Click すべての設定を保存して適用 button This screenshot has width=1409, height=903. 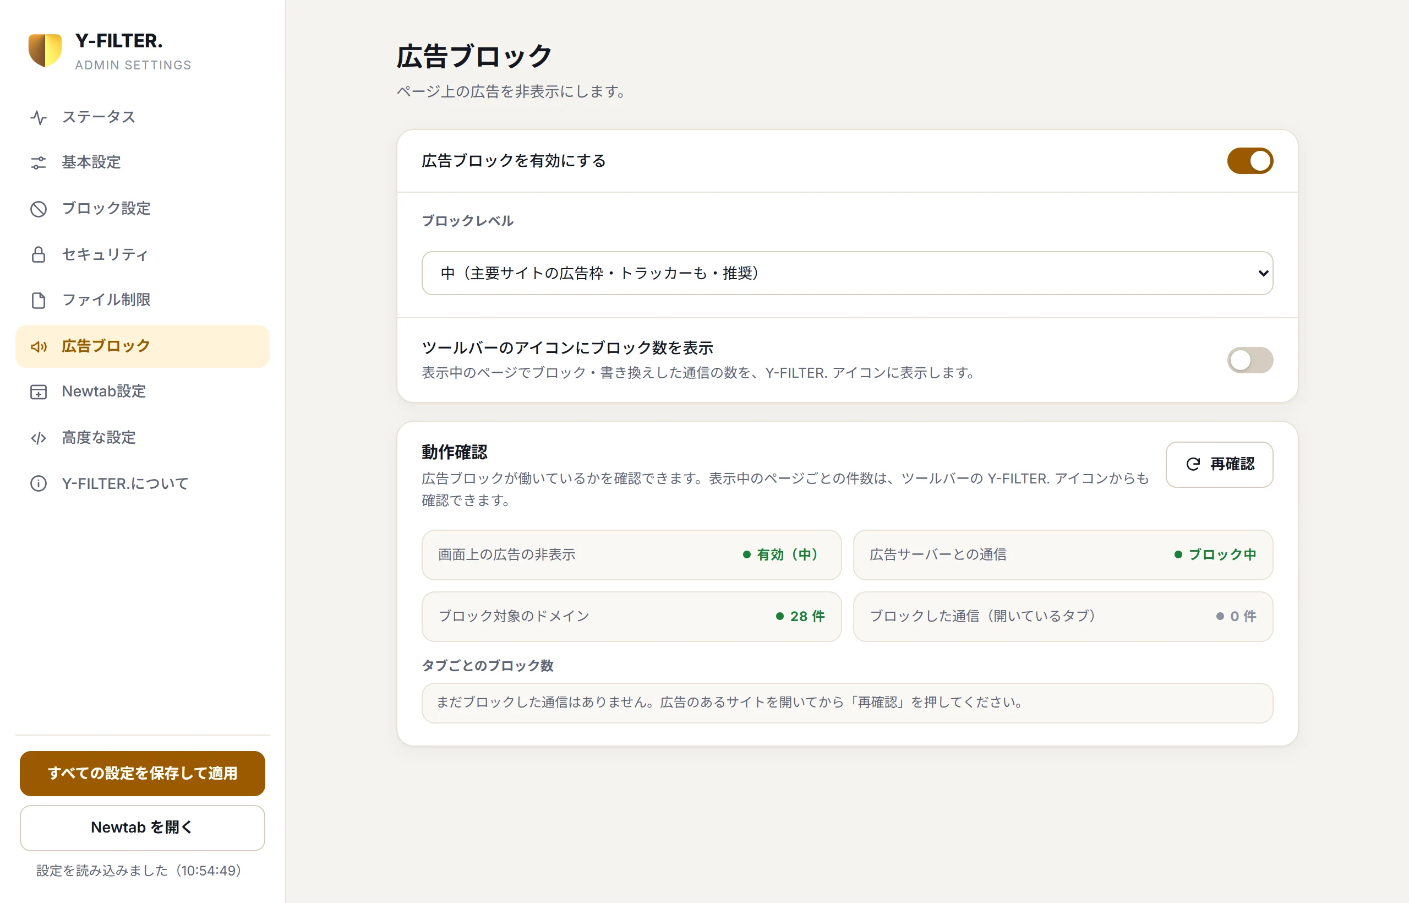143,774
